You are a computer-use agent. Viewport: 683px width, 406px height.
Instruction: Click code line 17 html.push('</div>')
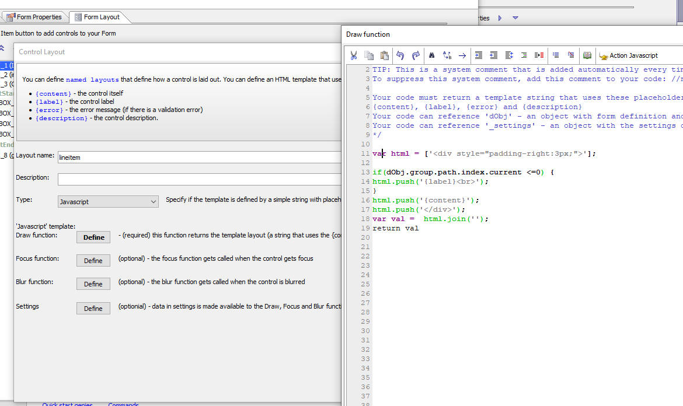coord(419,209)
